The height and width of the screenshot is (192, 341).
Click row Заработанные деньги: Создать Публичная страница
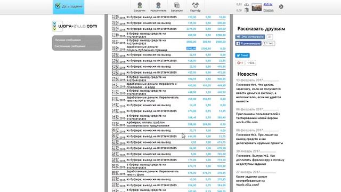pyautogui.click(x=169, y=49)
